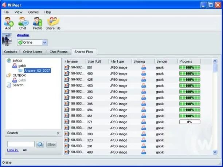Click the 'All' look-in value
The image size is (223, 167).
(x=25, y=150)
